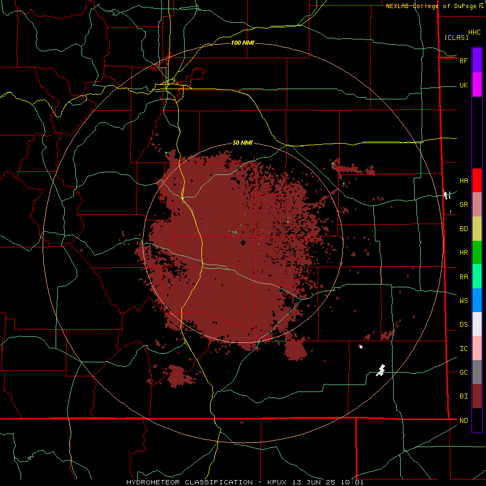Click the "WS" legend label
The width and height of the screenshot is (486, 486).
tap(463, 301)
